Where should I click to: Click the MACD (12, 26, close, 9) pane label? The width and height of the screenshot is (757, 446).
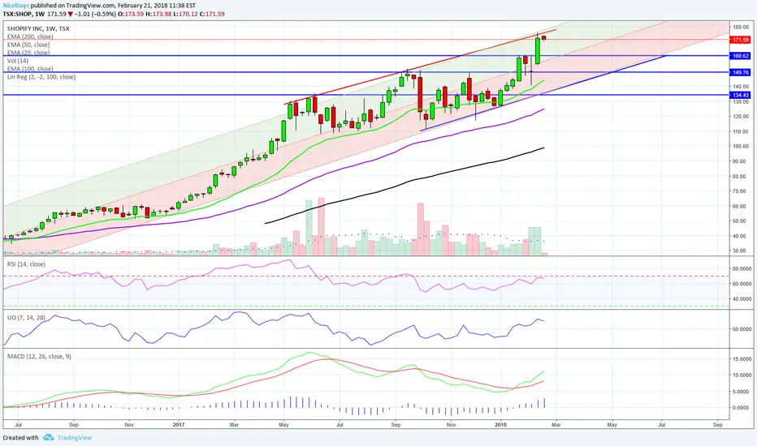[x=39, y=356]
